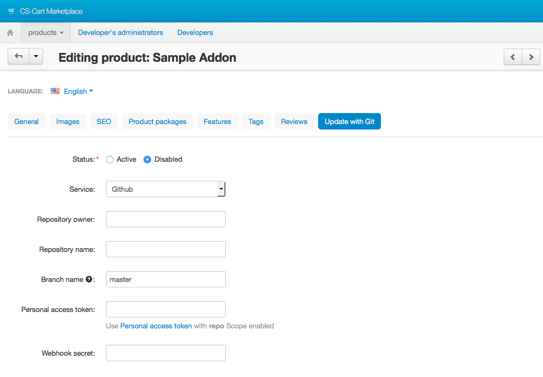
Task: Click the CS-Cart Marketplace title link
Action: 51,11
